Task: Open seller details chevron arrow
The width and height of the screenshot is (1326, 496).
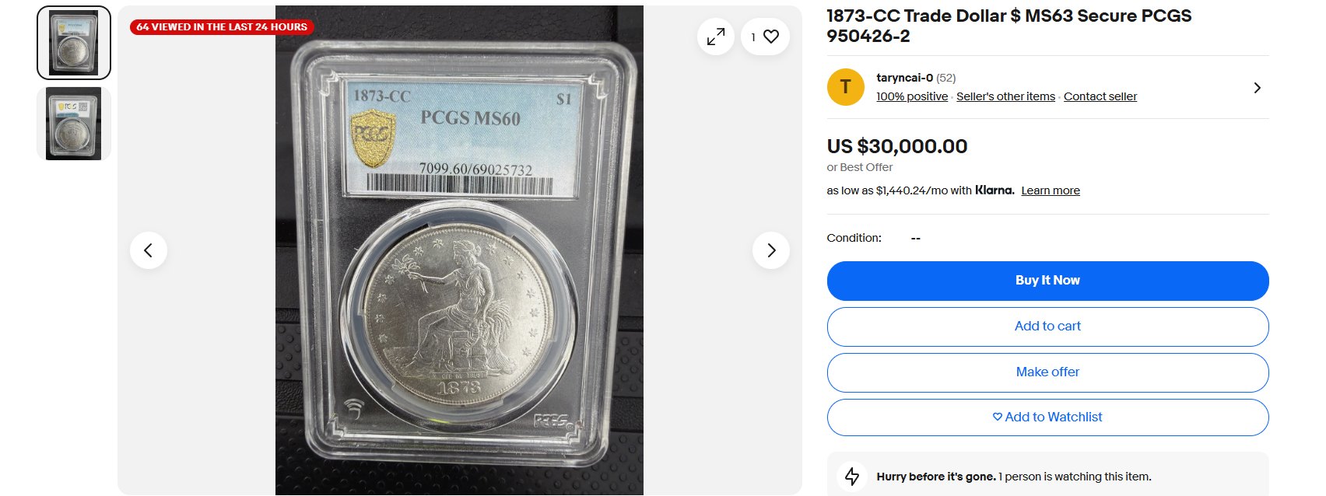Action: [x=1257, y=88]
